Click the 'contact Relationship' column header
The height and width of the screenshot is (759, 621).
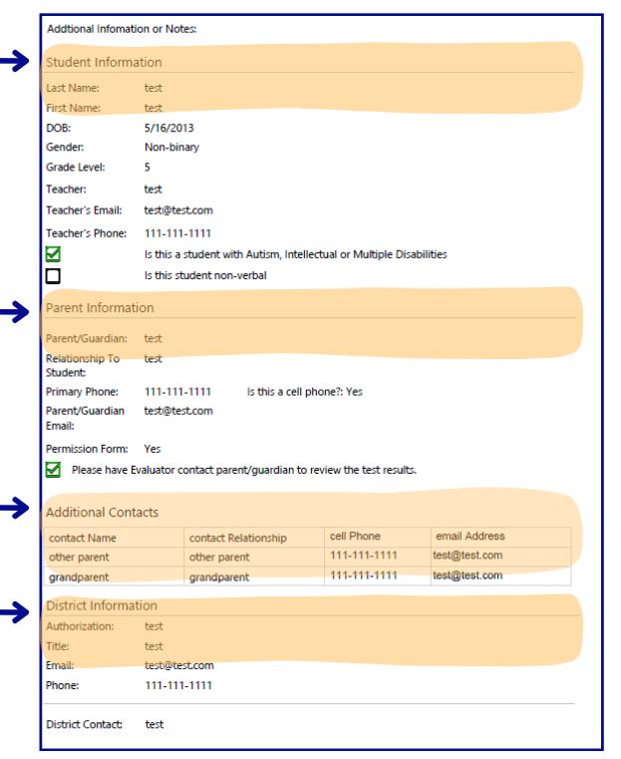click(238, 538)
